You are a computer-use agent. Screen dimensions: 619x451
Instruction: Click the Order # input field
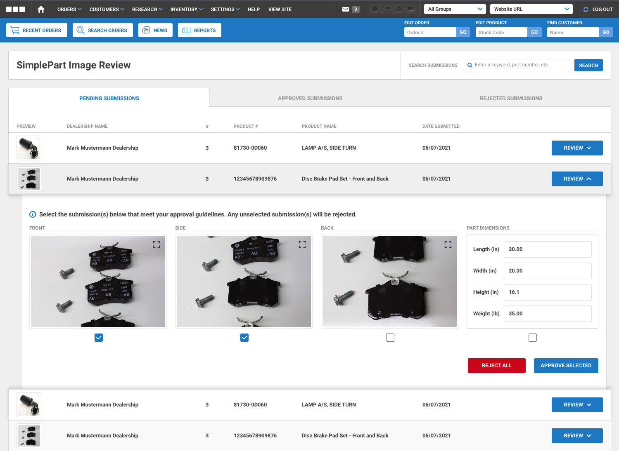[430, 32]
